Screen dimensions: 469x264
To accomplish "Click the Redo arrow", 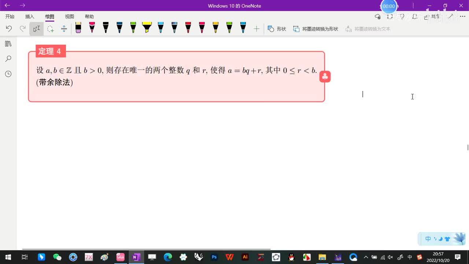I will coord(23,29).
